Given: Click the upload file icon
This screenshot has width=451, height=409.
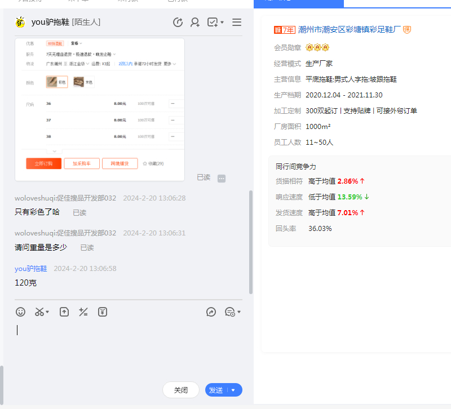Looking at the screenshot, I should pyautogui.click(x=64, y=312).
